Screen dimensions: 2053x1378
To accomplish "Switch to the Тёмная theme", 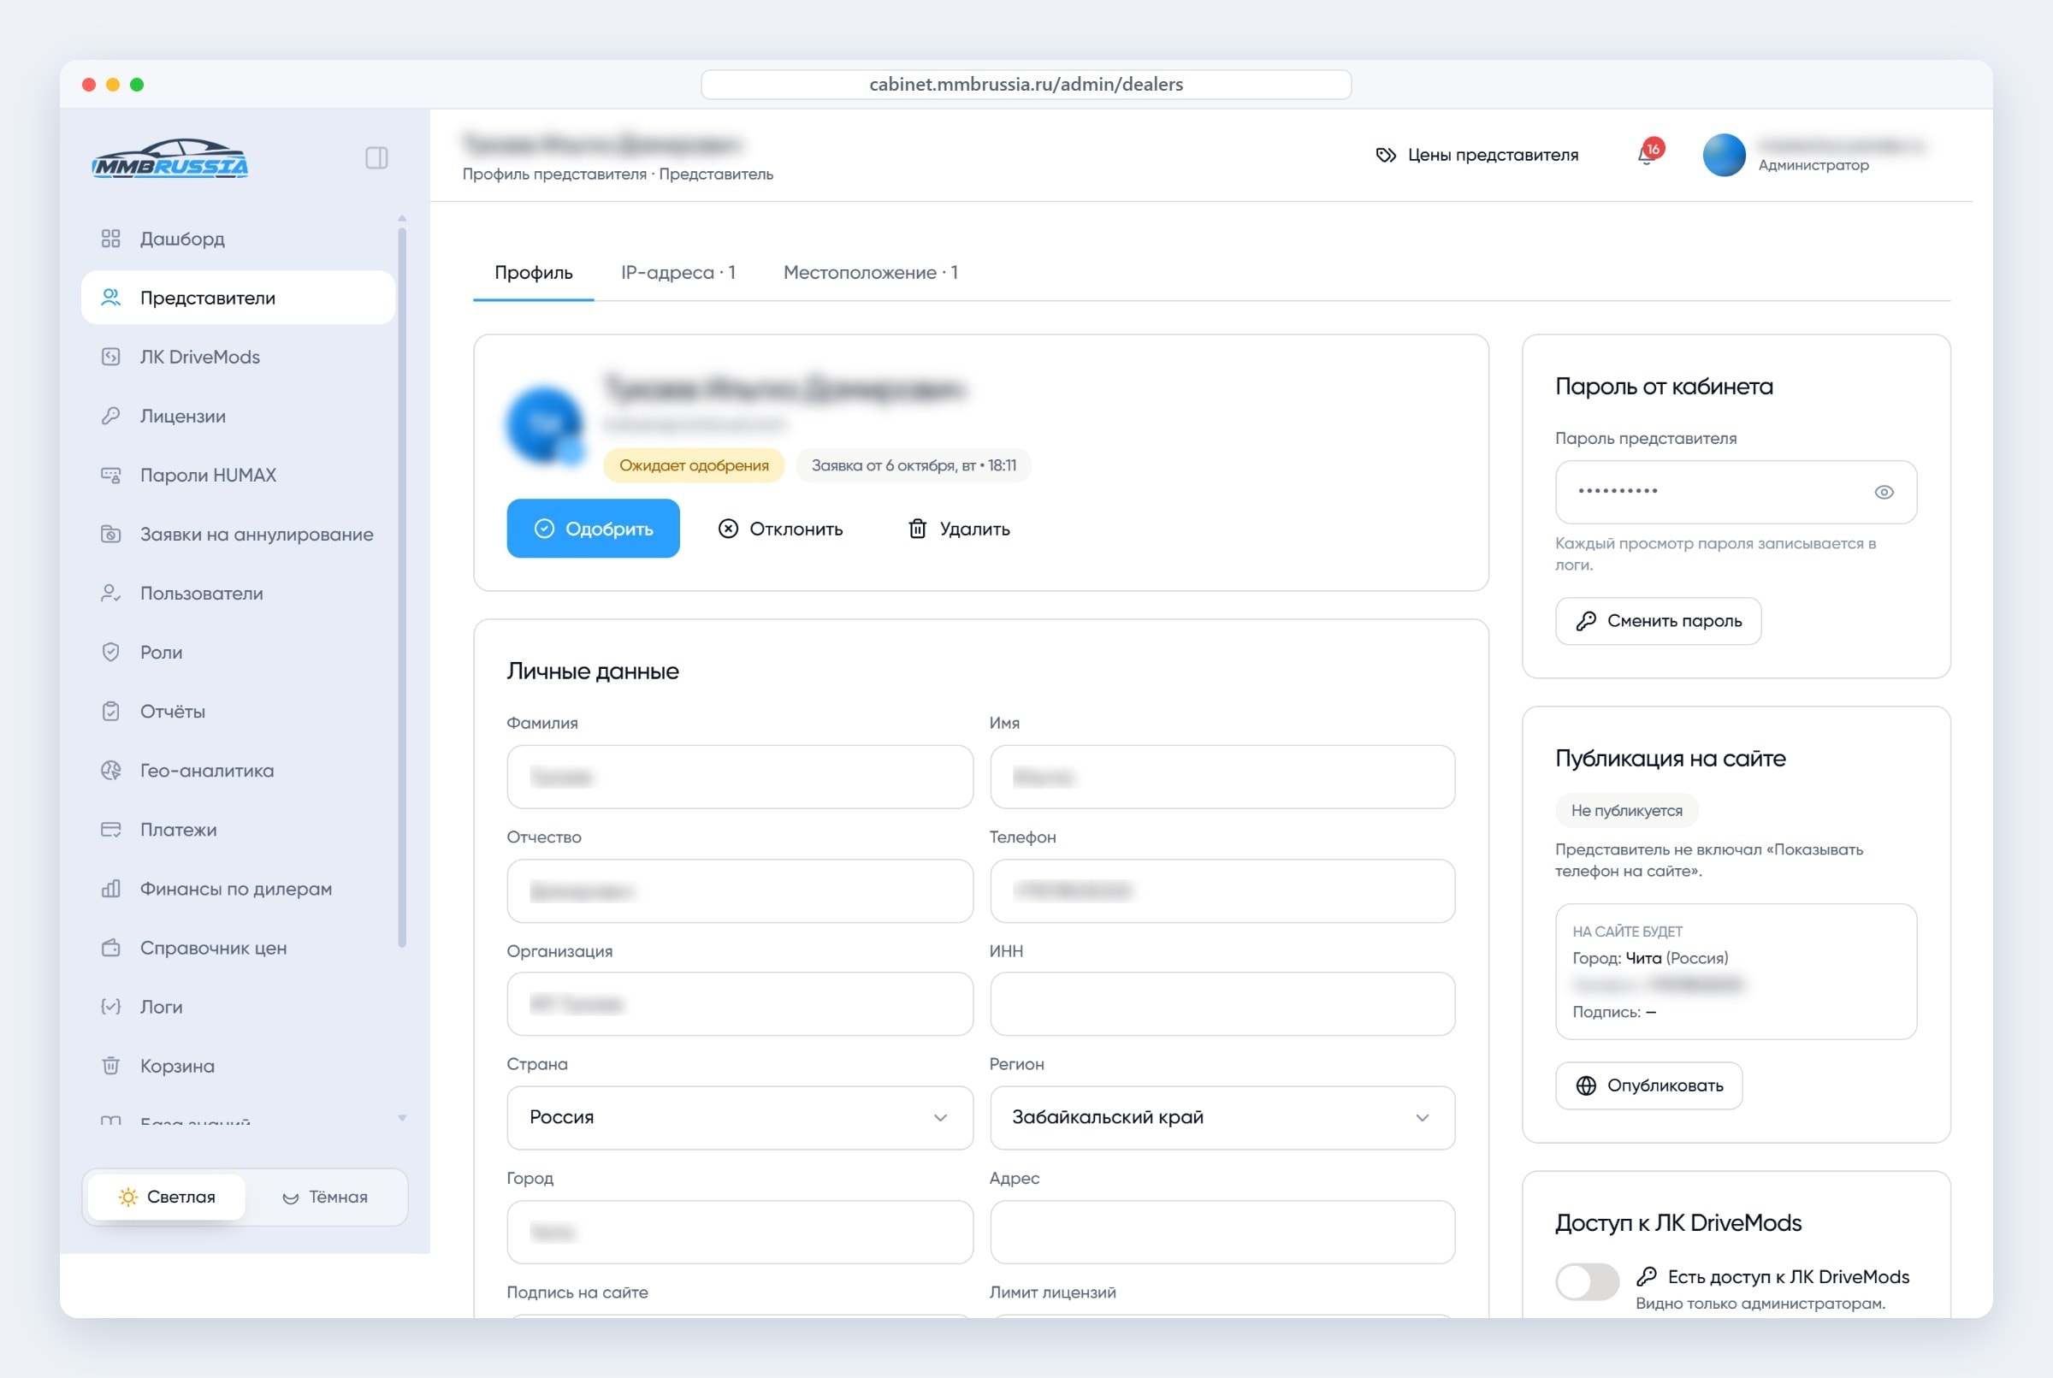I will [325, 1197].
